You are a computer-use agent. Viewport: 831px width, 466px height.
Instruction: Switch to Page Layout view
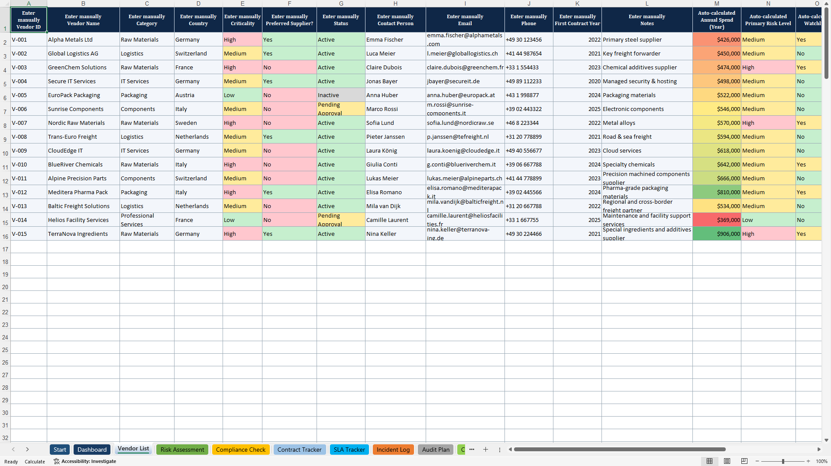coord(727,461)
